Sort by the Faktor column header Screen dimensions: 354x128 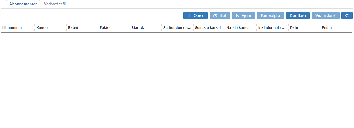[x=105, y=28]
